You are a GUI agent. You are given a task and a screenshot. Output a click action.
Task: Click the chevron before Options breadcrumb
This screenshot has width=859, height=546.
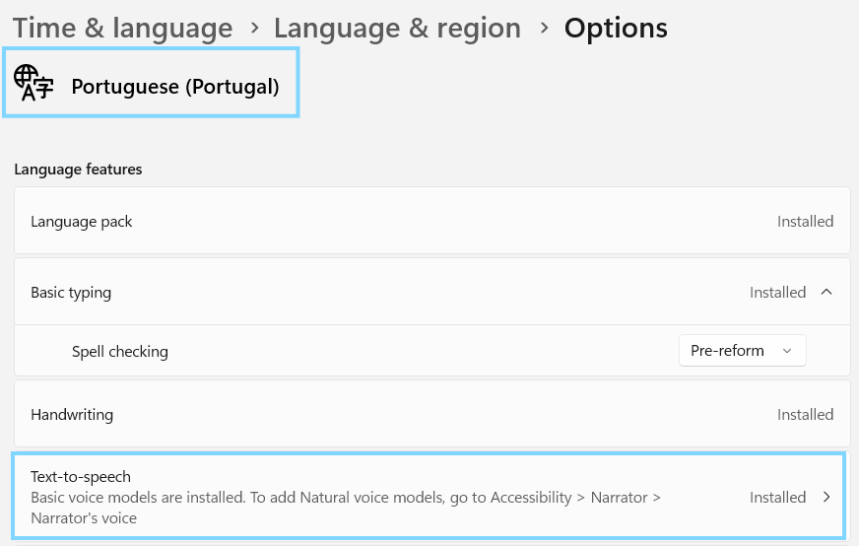pos(543,28)
